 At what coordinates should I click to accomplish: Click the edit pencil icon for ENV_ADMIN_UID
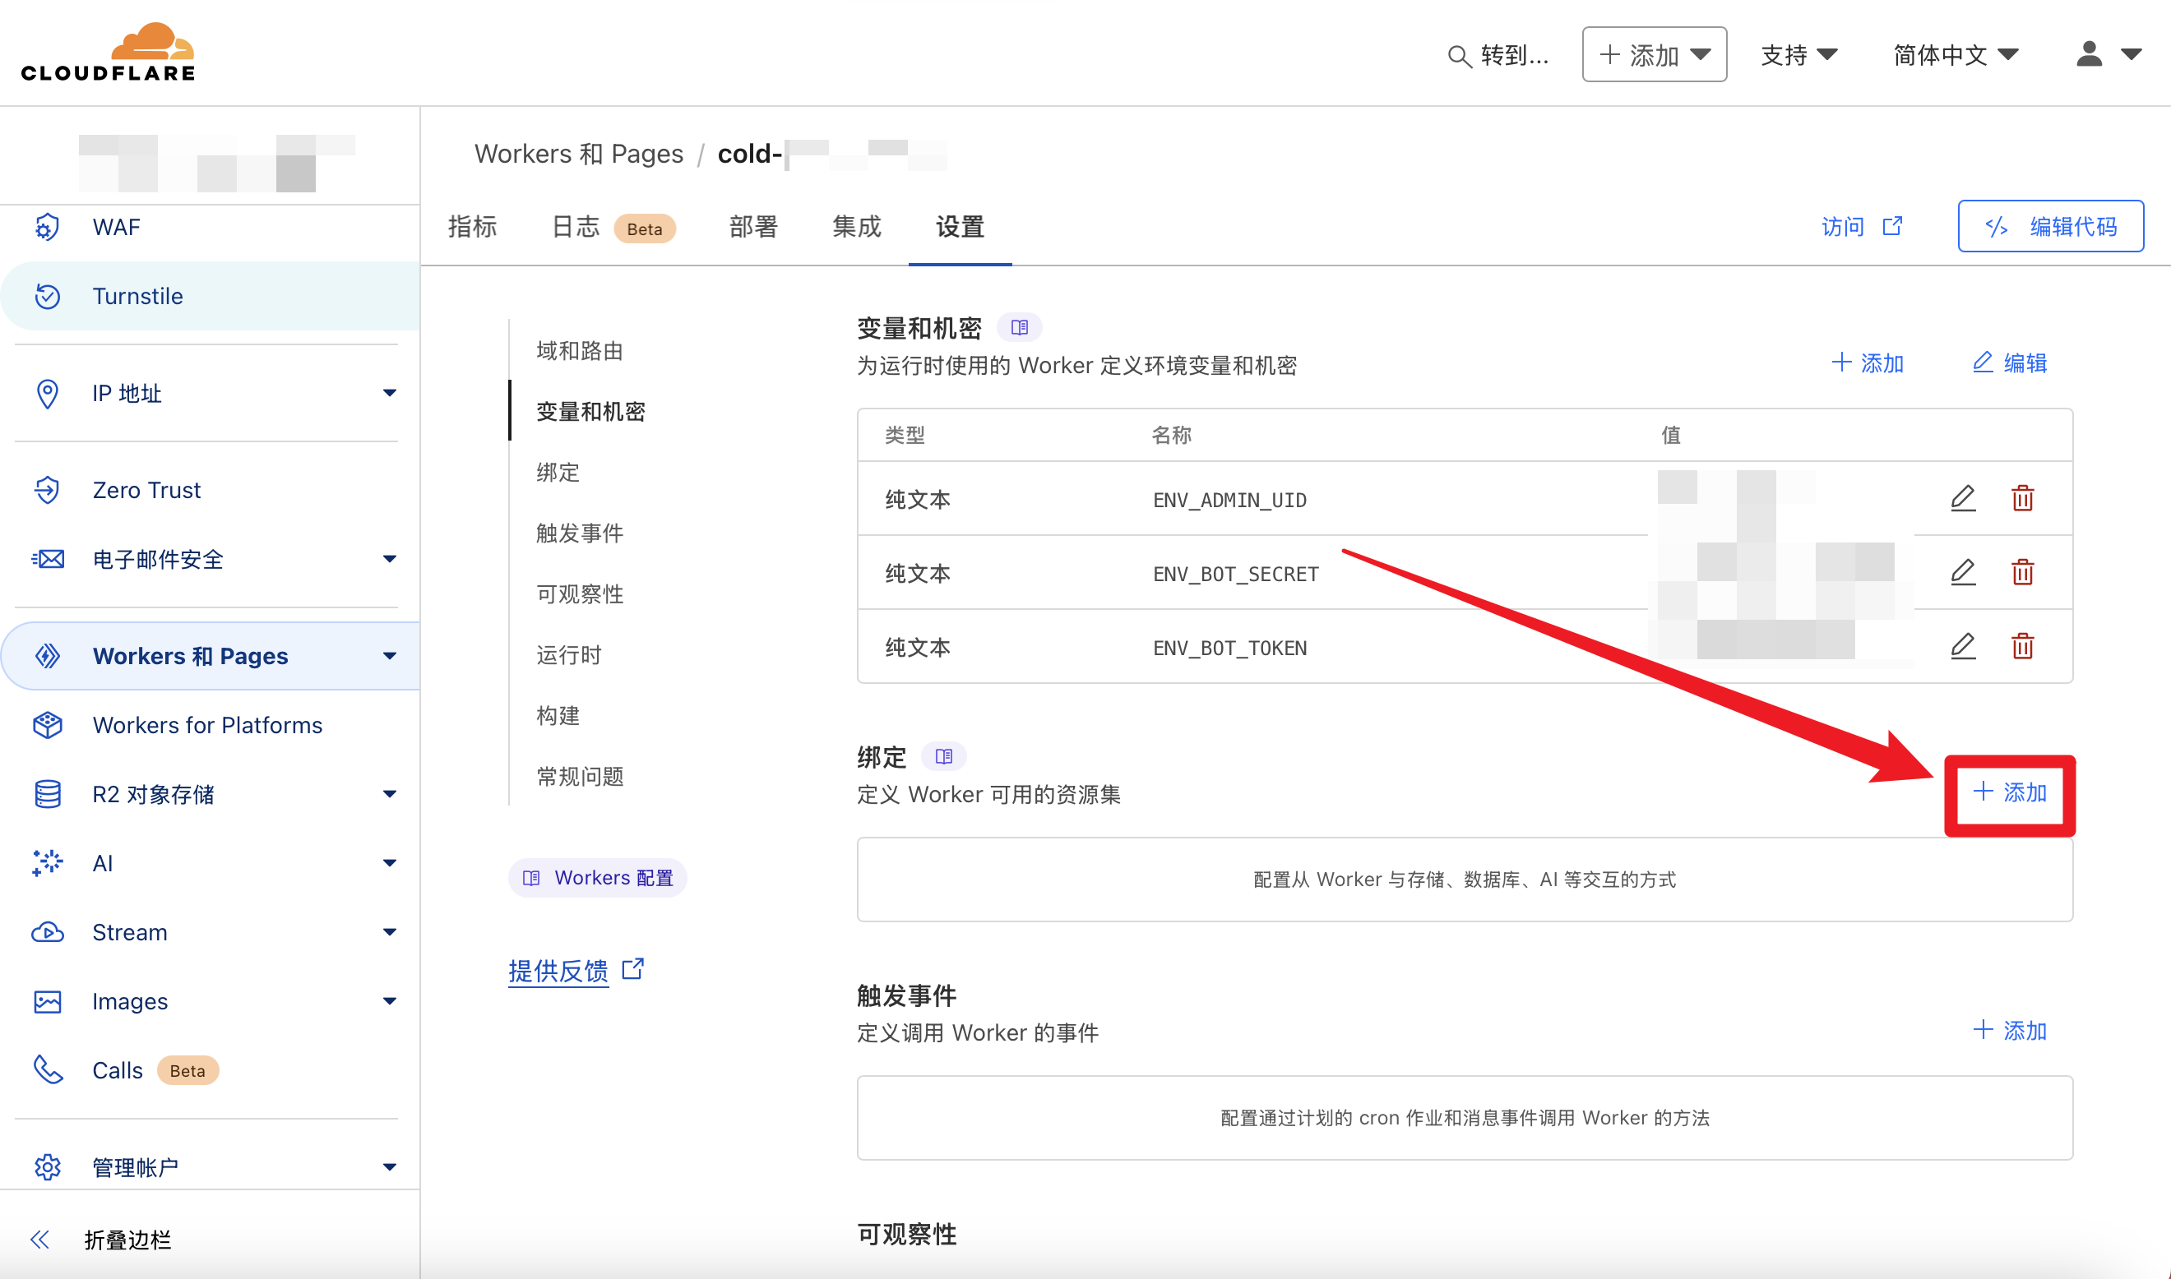1962,496
